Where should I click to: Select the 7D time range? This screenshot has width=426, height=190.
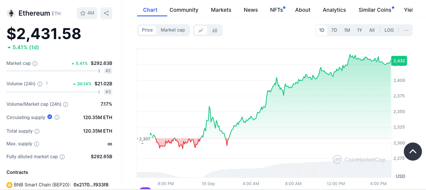coord(334,30)
